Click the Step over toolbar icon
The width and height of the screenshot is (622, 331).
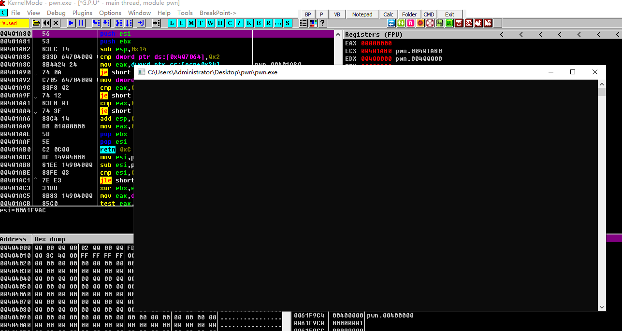[106, 23]
